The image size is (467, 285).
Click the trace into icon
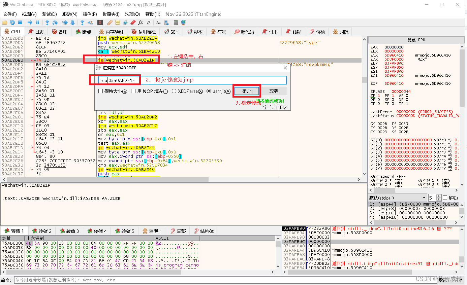pyautogui.click(x=65, y=23)
